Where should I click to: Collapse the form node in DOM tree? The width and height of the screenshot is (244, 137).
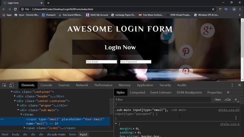click(x=21, y=115)
